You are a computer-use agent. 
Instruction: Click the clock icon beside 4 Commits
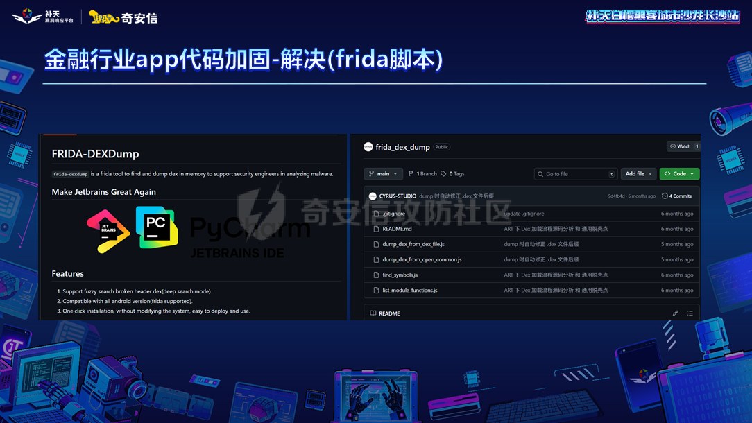(x=665, y=196)
